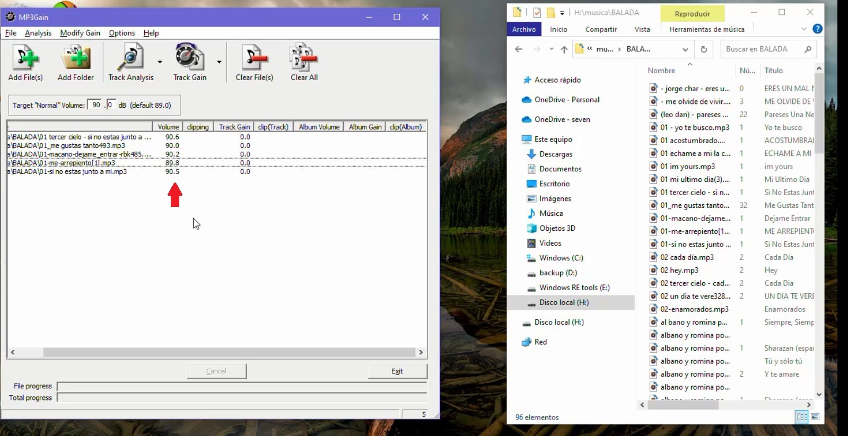This screenshot has height=436, width=848.
Task: Open Objetos 3D in the sidebar
Action: point(557,228)
